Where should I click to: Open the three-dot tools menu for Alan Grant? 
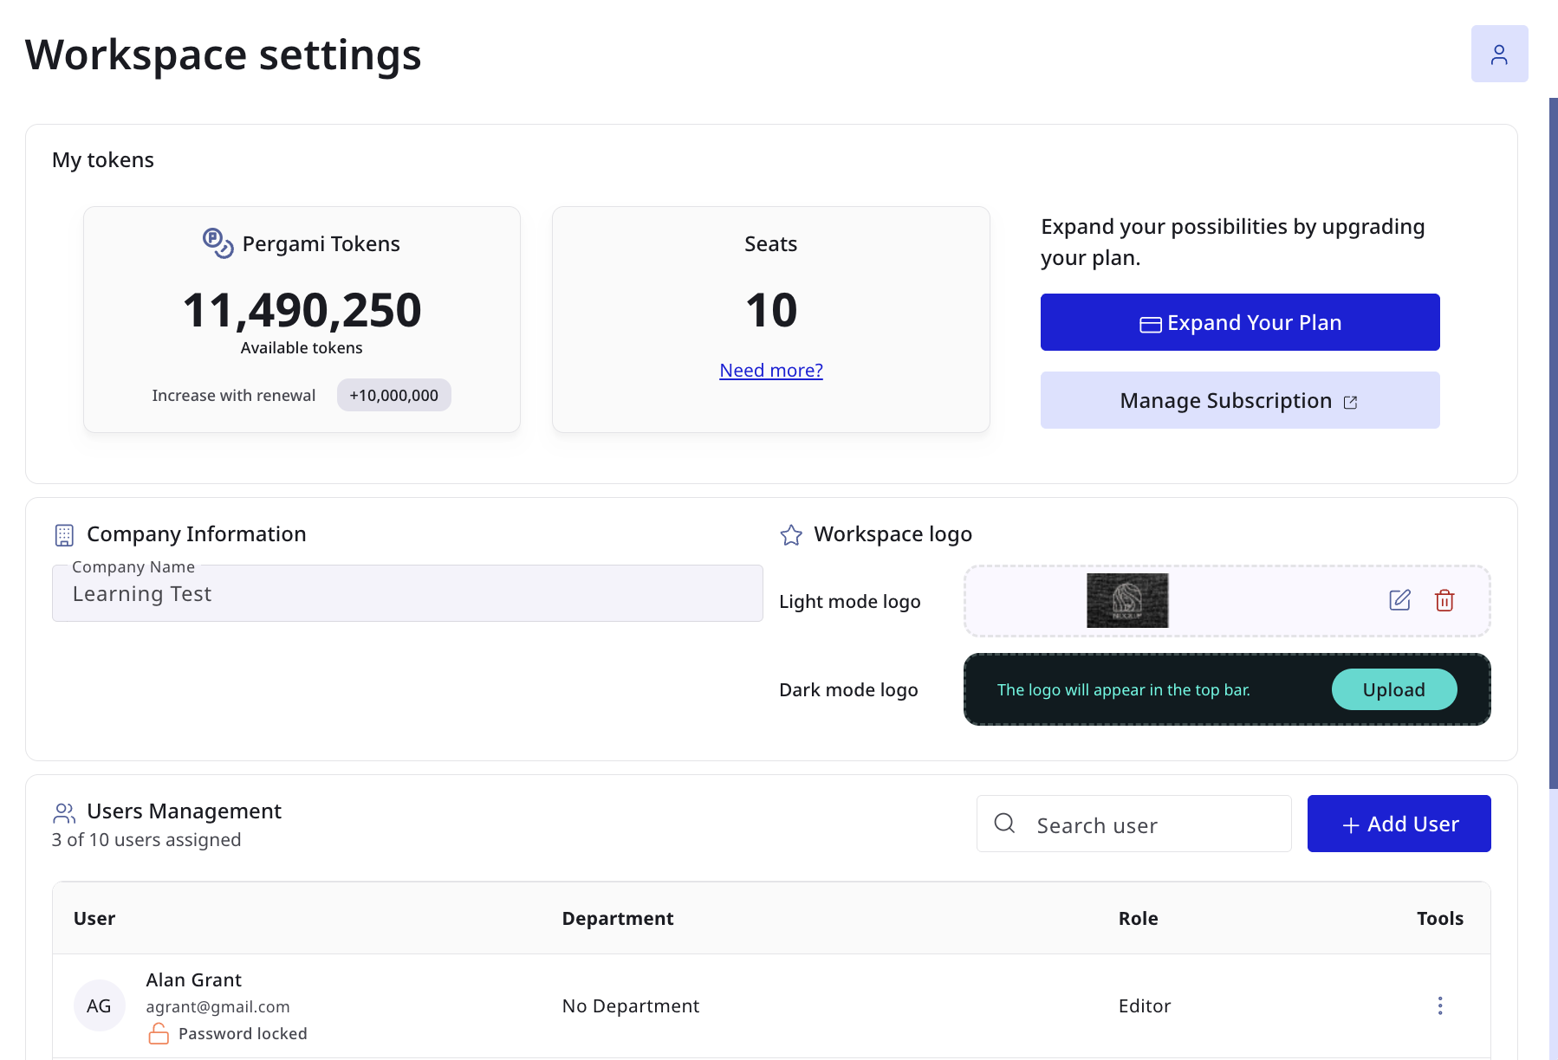(1440, 1005)
